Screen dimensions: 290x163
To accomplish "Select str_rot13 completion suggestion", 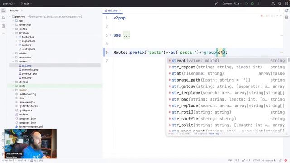I will 227,112.
